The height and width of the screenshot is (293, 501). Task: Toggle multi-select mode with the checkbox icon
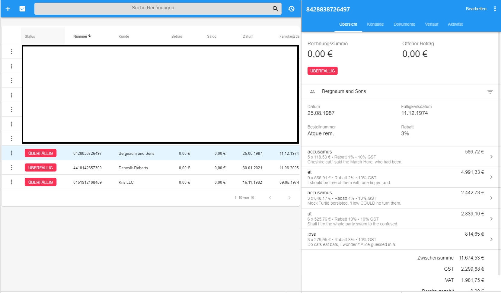23,9
